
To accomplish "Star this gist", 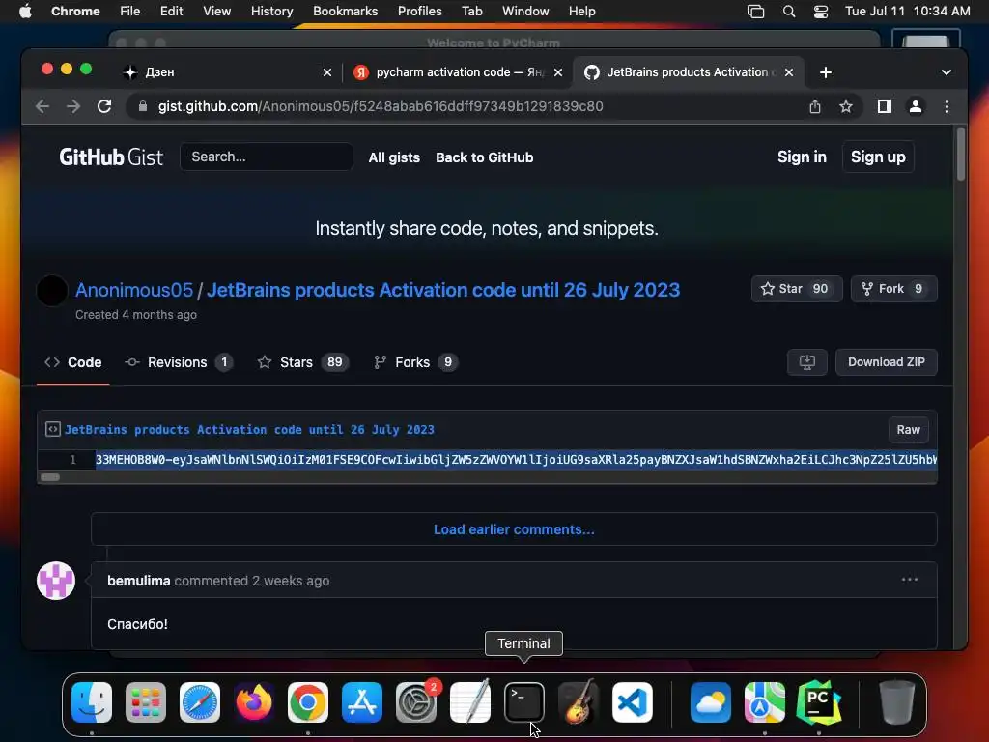I will pyautogui.click(x=797, y=289).
